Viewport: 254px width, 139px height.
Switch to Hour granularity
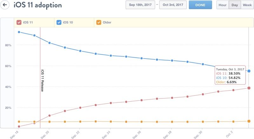click(x=223, y=5)
